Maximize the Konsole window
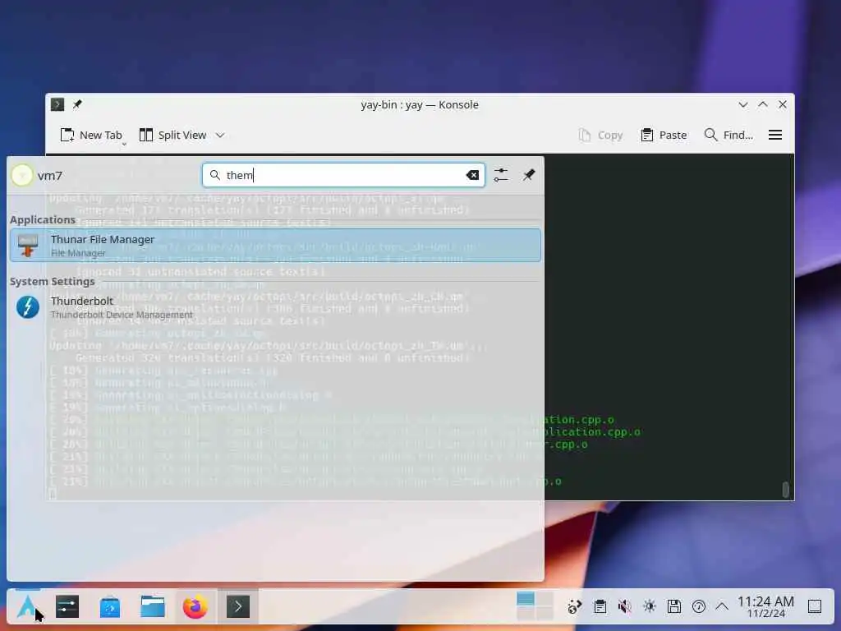The height and width of the screenshot is (631, 841). 763,104
